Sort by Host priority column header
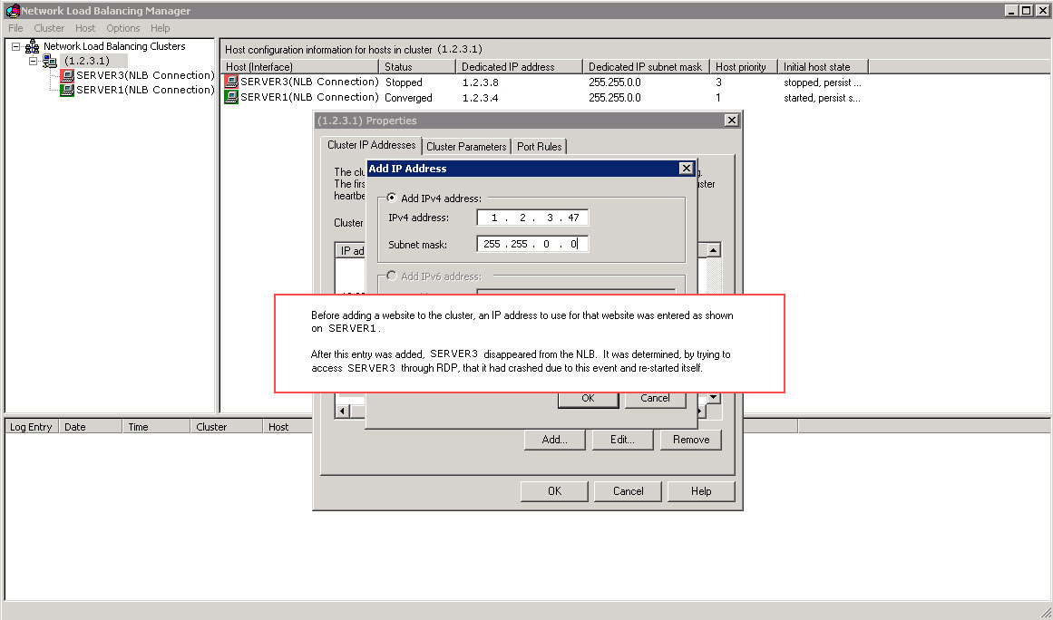Screen dimensions: 1053x620 (743, 66)
